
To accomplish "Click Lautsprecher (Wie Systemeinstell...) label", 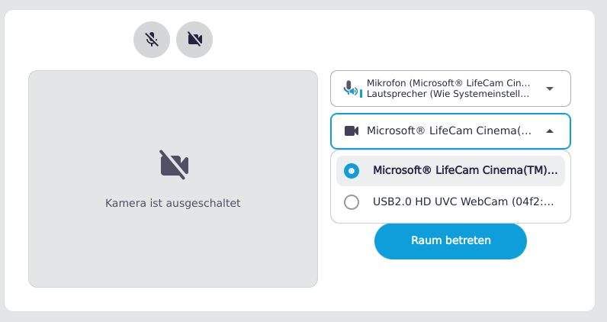I will click(x=448, y=95).
